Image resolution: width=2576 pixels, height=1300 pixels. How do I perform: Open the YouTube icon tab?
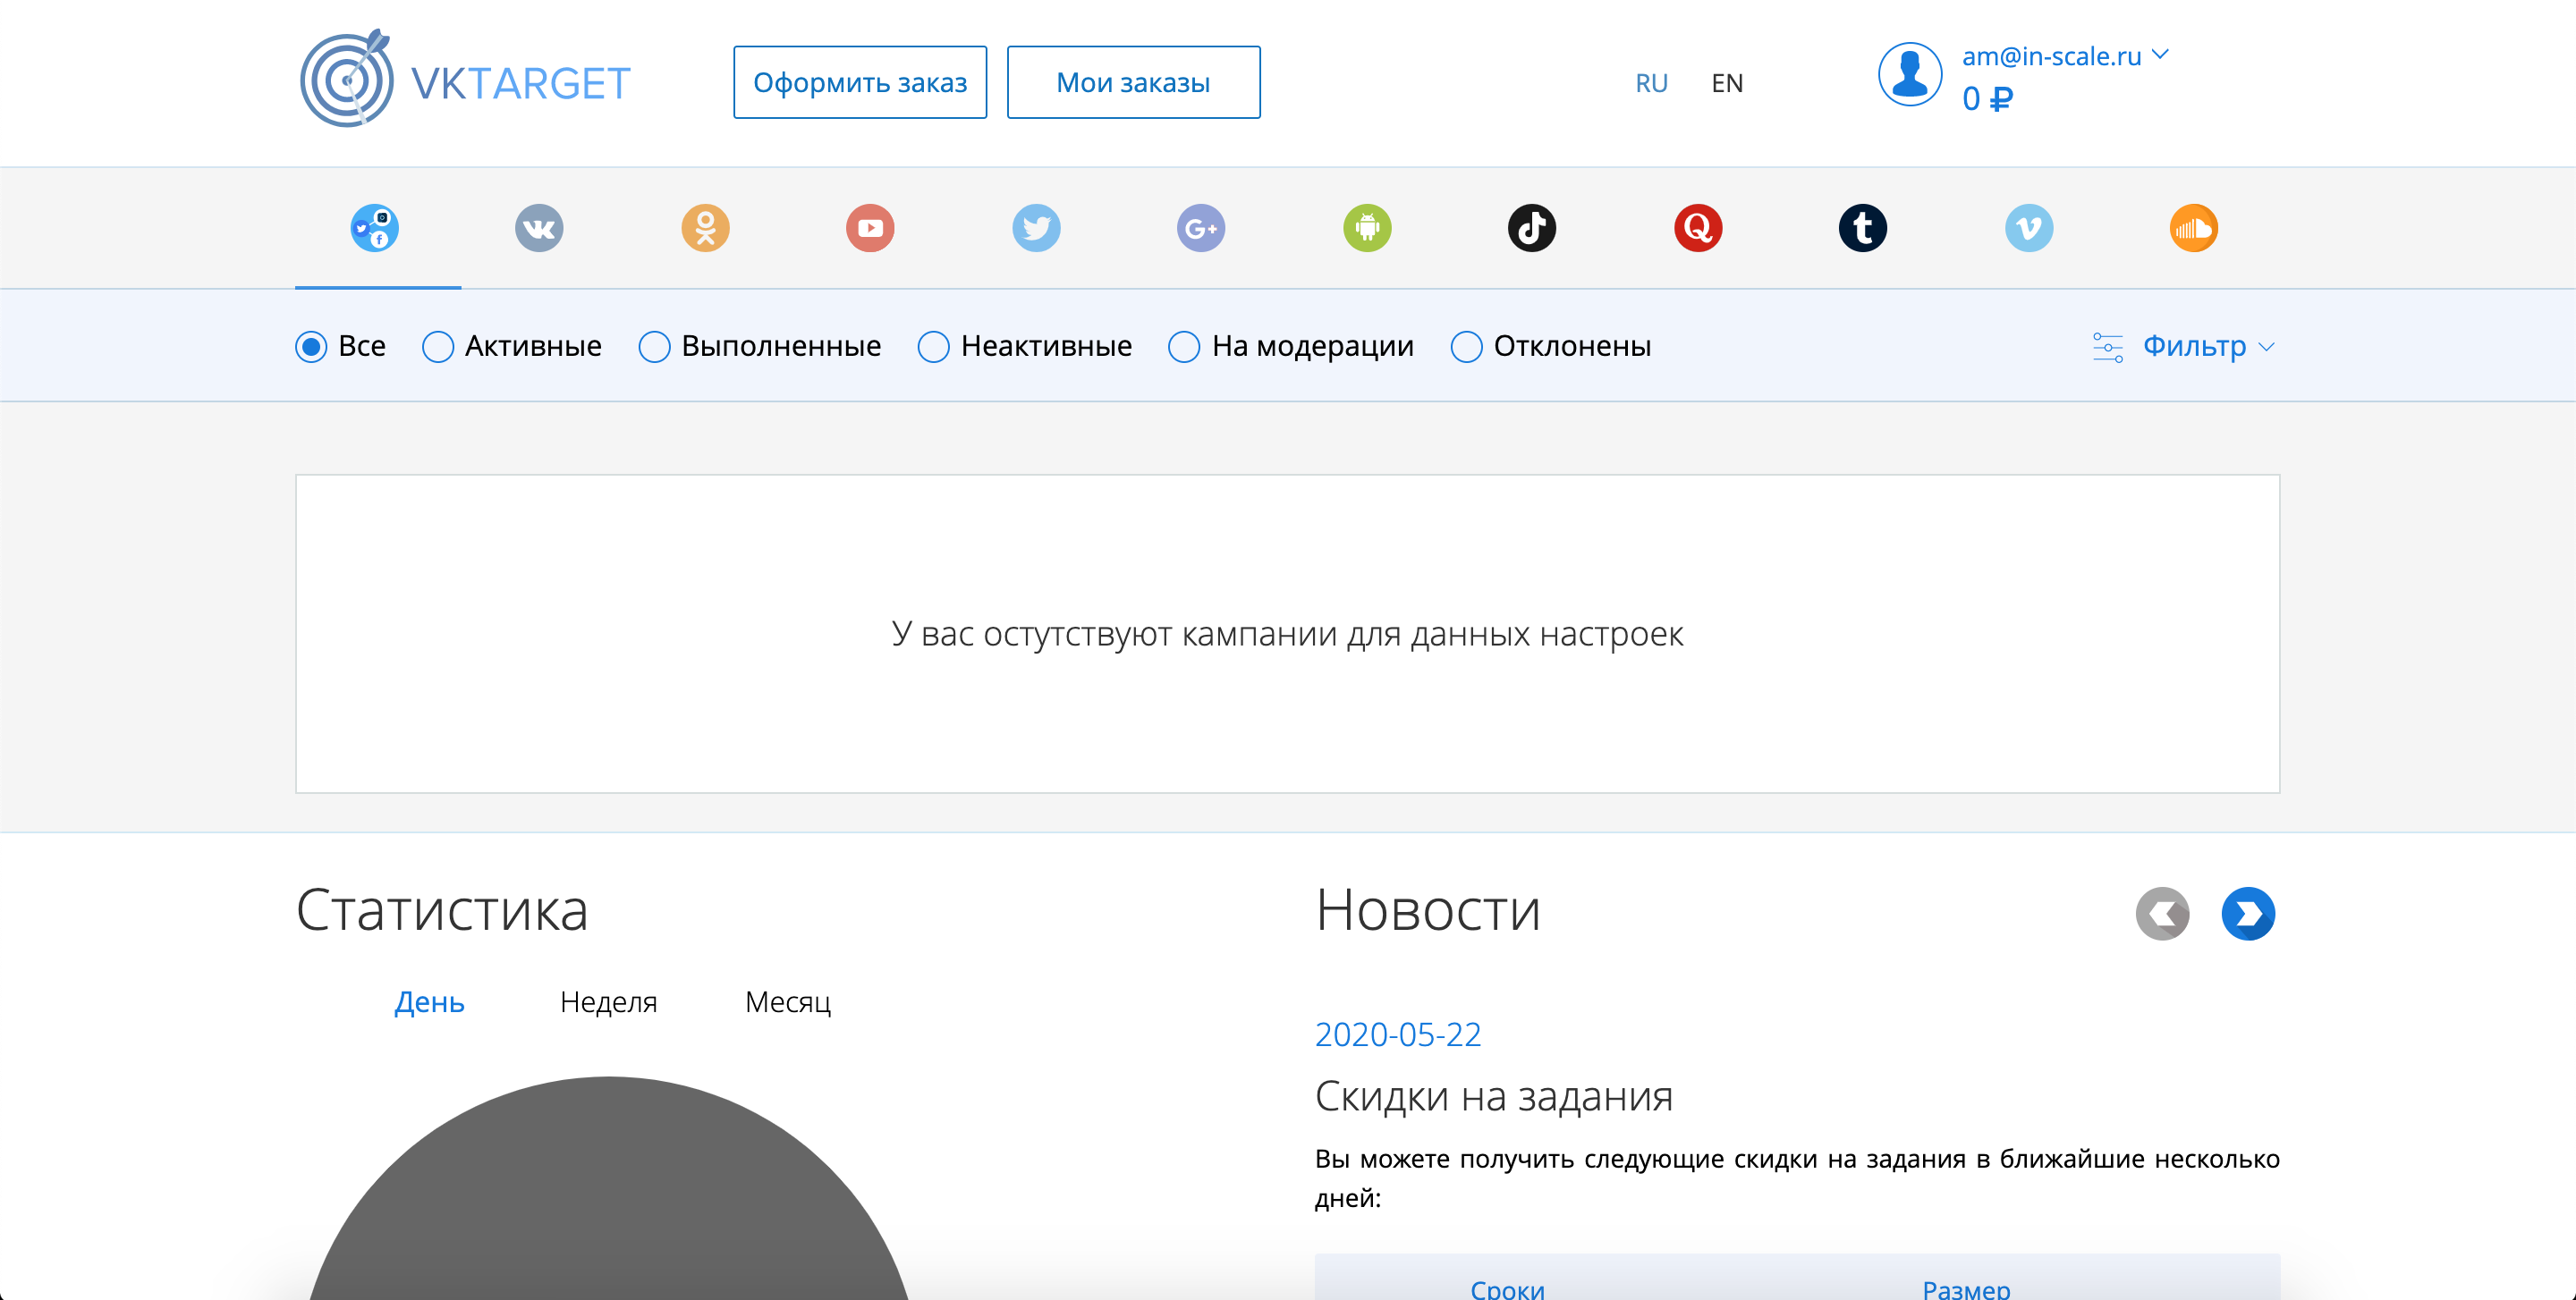pyautogui.click(x=870, y=229)
